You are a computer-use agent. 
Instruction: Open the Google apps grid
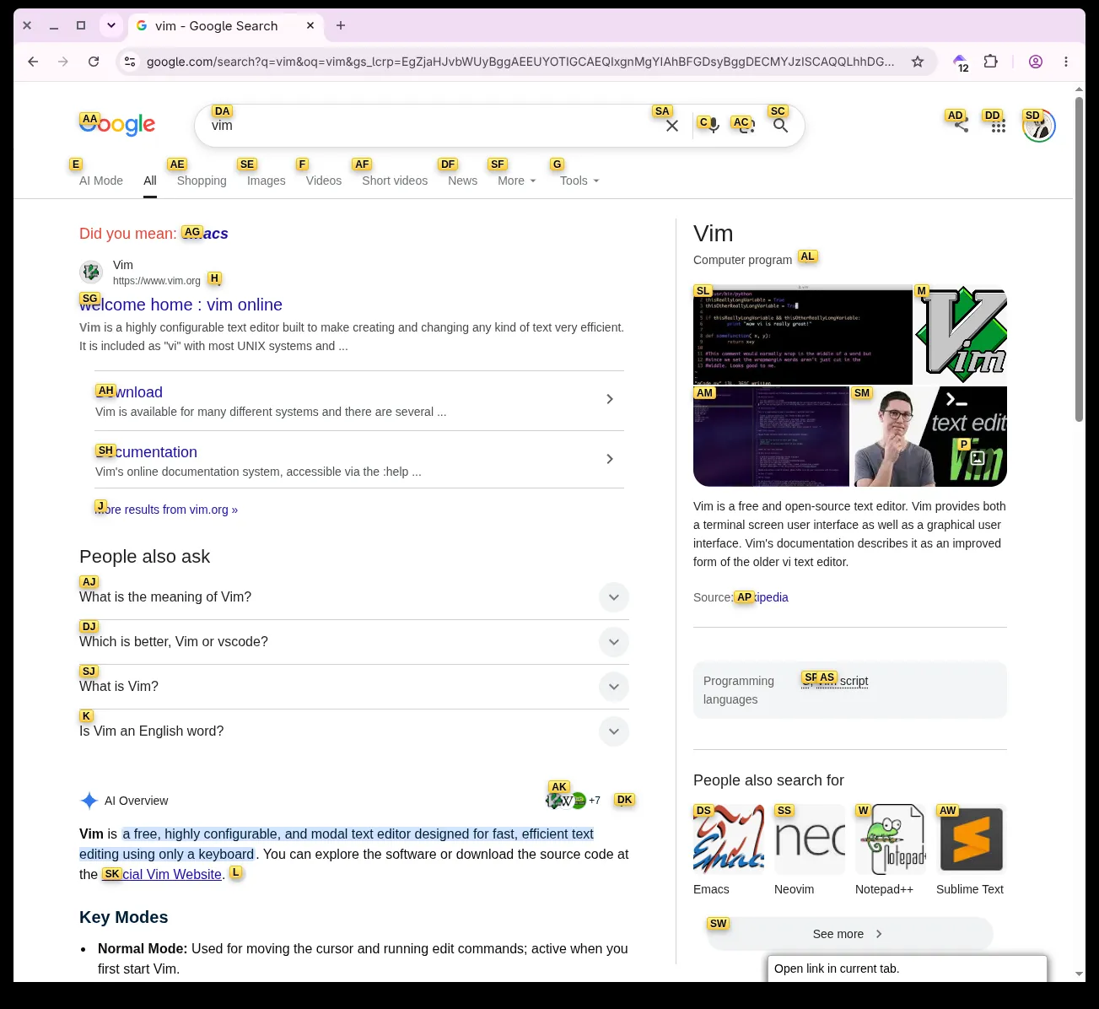(999, 127)
